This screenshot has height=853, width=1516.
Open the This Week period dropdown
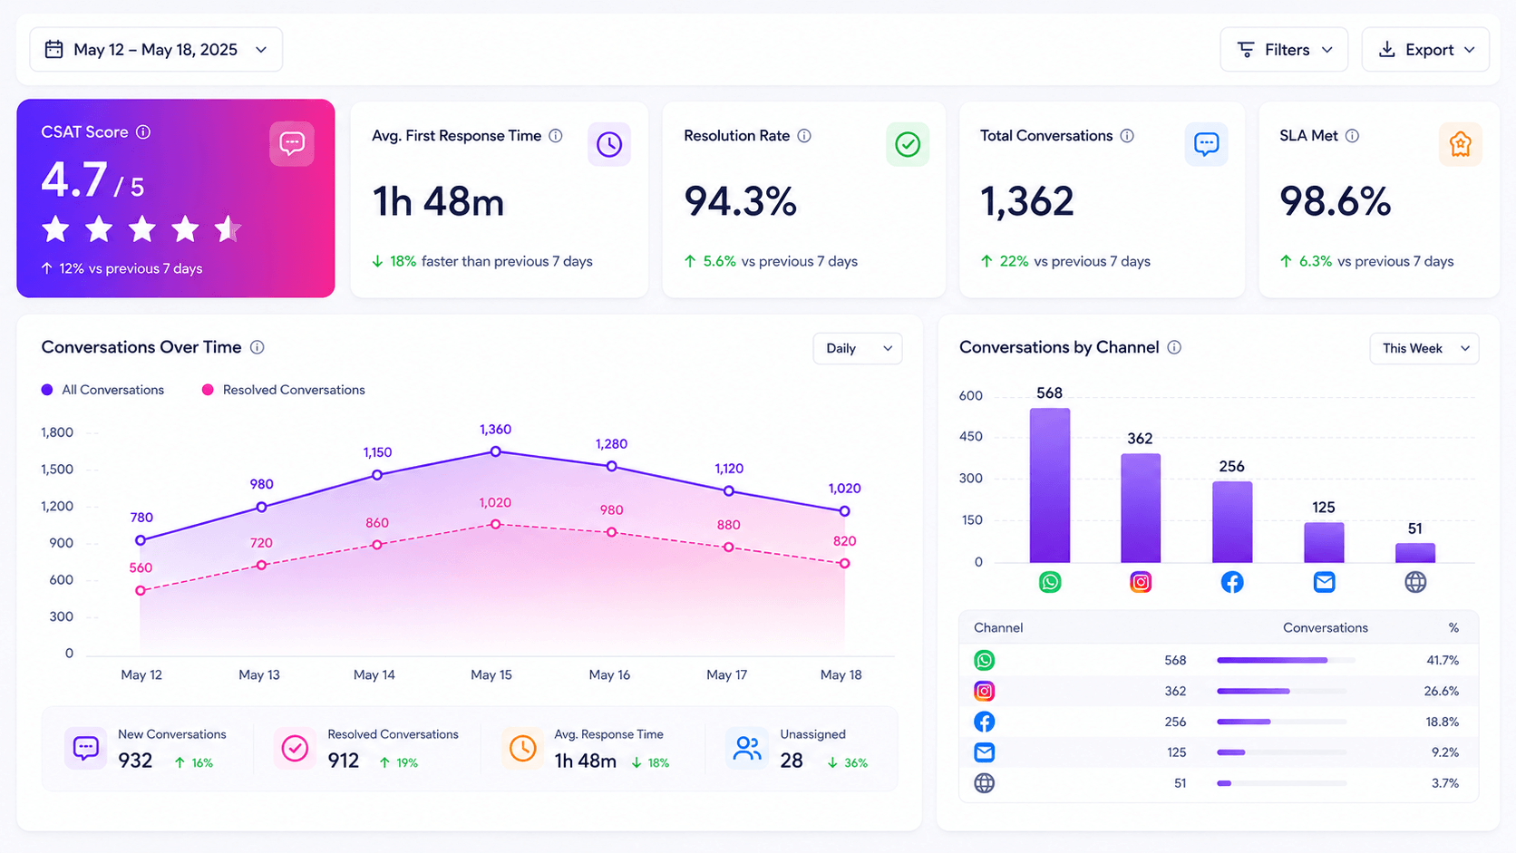click(1424, 348)
